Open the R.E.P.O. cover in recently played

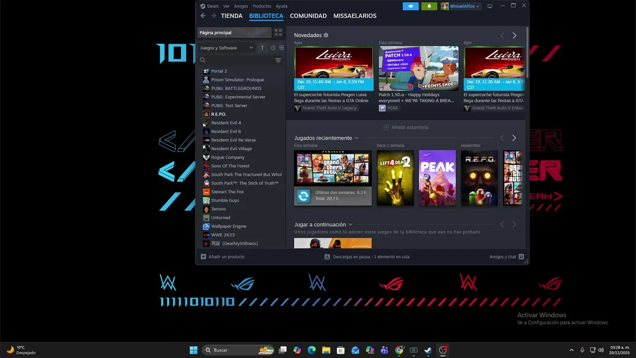pyautogui.click(x=479, y=178)
